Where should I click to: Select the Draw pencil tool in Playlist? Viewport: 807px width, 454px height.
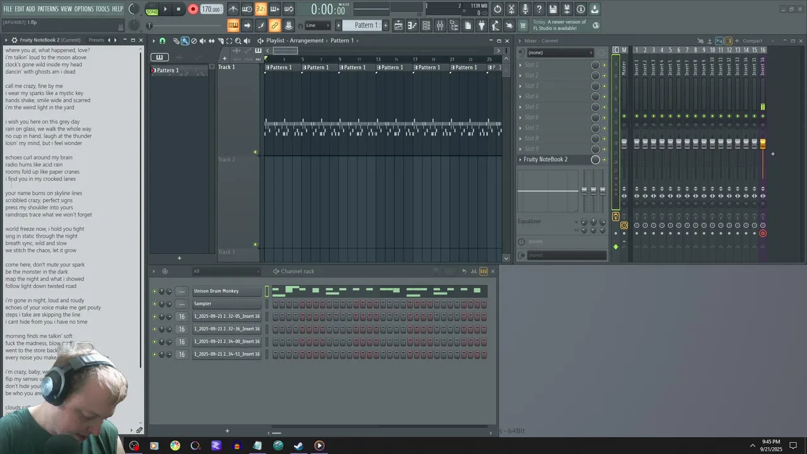click(177, 40)
